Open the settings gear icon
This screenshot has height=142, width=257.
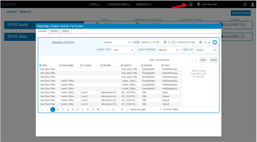[245, 4]
